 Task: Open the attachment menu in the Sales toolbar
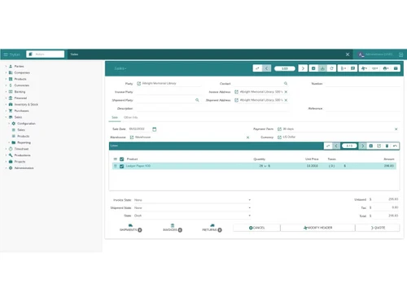[x=344, y=68]
